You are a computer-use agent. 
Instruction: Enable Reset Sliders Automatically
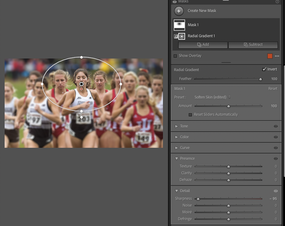pyautogui.click(x=190, y=114)
